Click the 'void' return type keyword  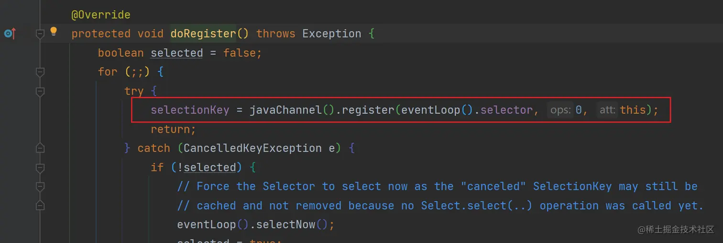coord(151,34)
